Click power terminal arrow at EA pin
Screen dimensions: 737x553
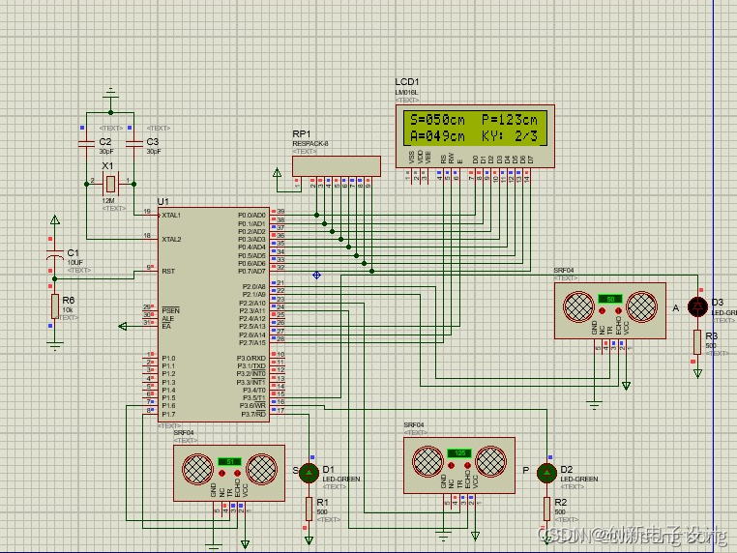[123, 326]
